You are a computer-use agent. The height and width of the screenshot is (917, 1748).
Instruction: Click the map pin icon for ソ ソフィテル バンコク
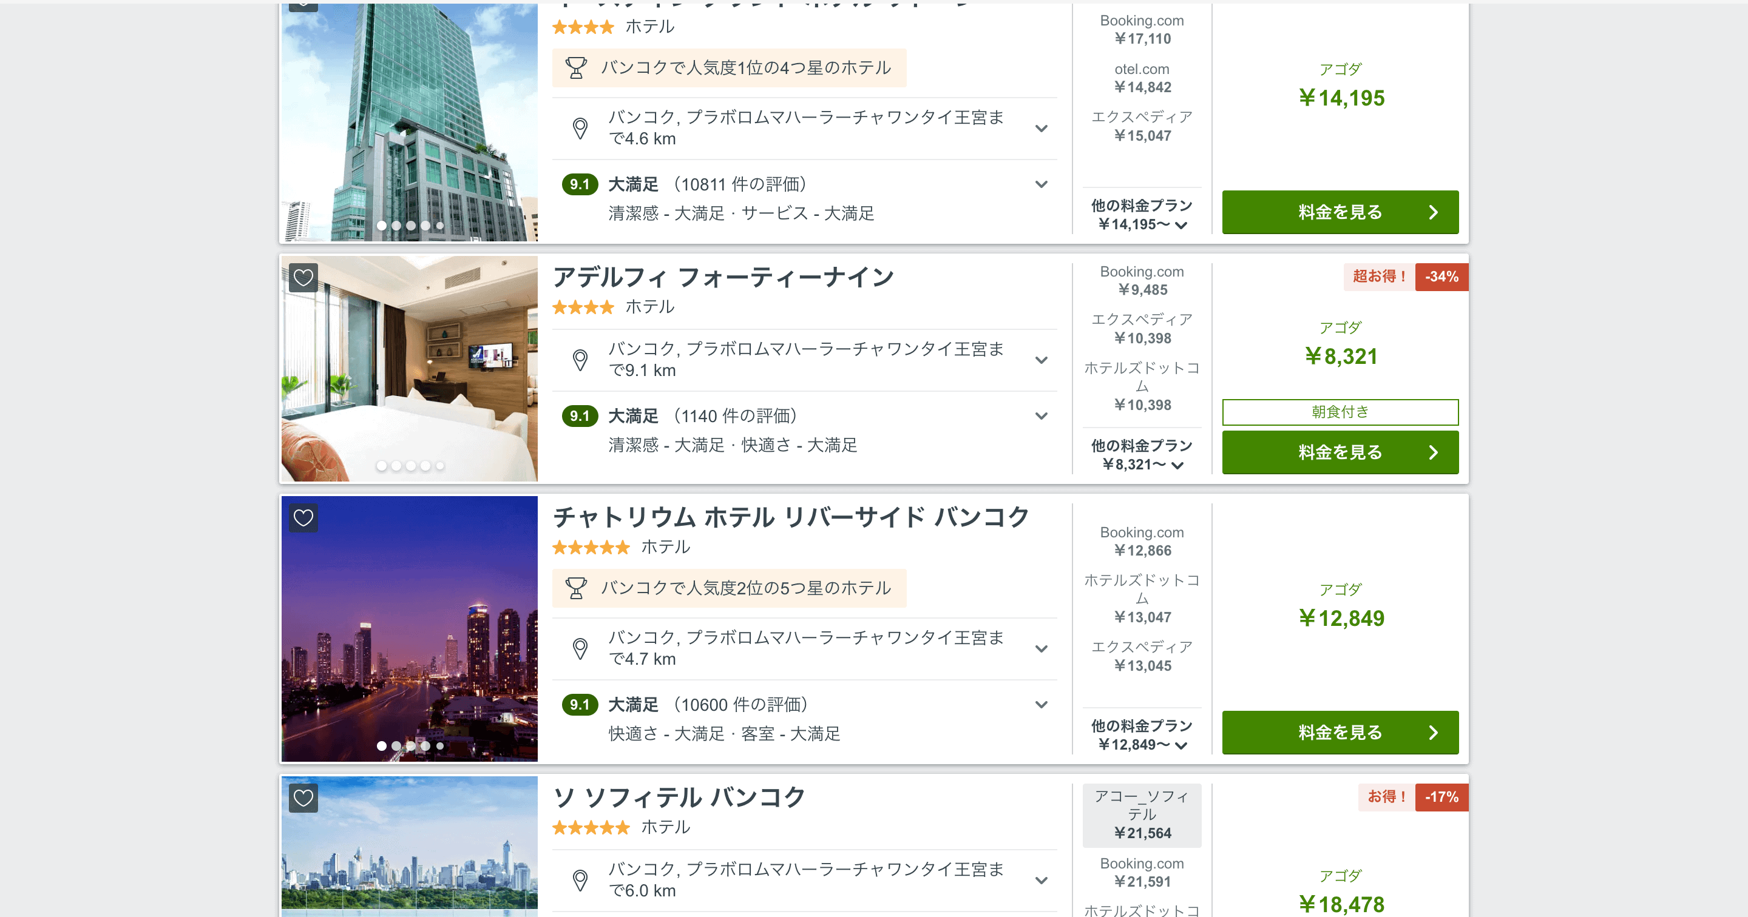581,879
